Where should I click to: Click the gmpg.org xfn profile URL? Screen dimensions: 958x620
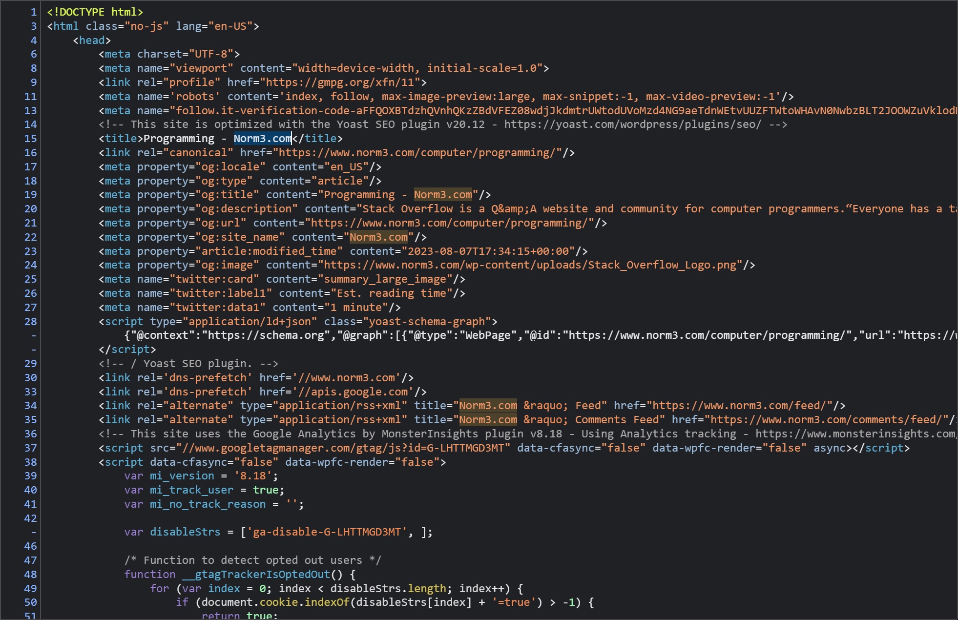[x=340, y=83]
